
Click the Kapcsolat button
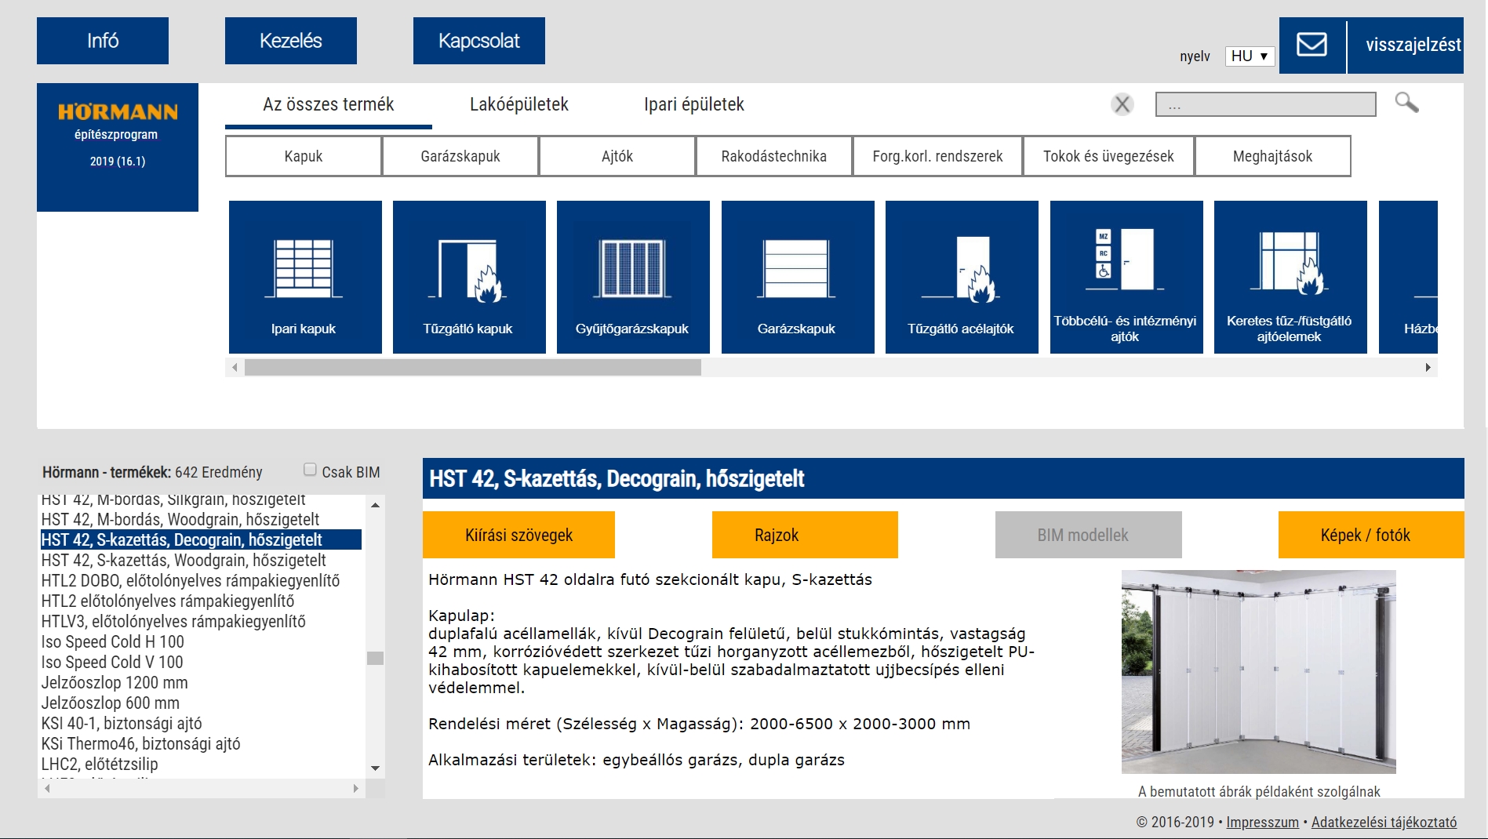pyautogui.click(x=479, y=41)
